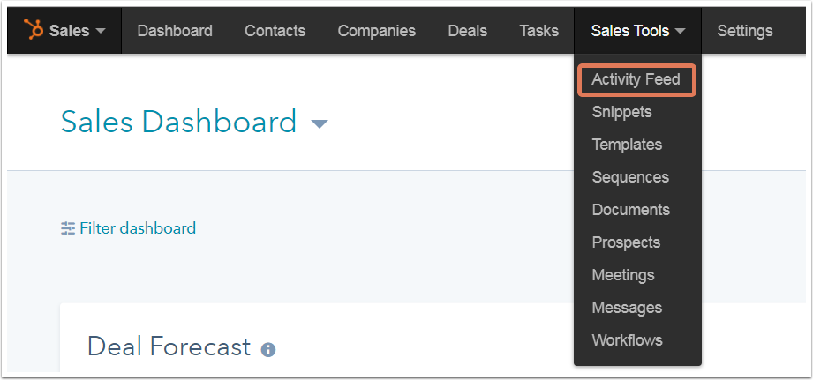This screenshot has height=380, width=813.
Task: Open Templates from Sales Tools
Action: pos(627,145)
